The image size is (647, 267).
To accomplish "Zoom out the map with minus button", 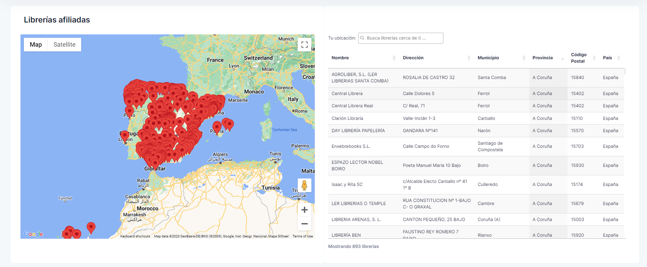I will pyautogui.click(x=305, y=224).
